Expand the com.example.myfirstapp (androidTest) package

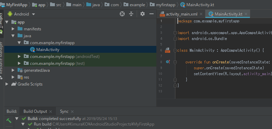point(19,57)
